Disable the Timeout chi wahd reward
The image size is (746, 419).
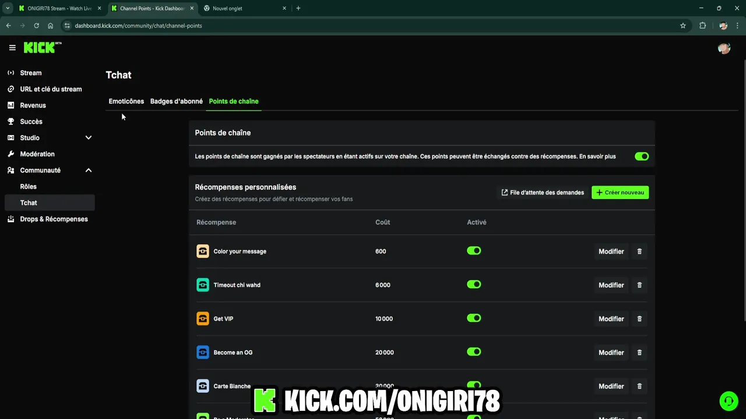pyautogui.click(x=474, y=285)
